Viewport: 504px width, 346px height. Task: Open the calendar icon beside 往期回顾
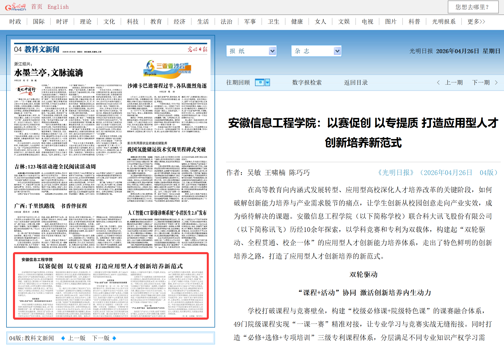click(260, 82)
